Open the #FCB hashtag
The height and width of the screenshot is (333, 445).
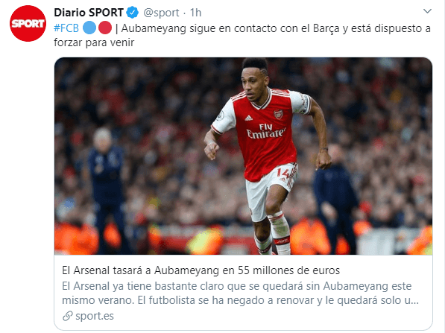click(x=66, y=28)
